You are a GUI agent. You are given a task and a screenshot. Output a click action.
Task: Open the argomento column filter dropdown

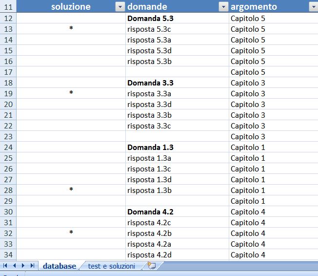point(314,7)
